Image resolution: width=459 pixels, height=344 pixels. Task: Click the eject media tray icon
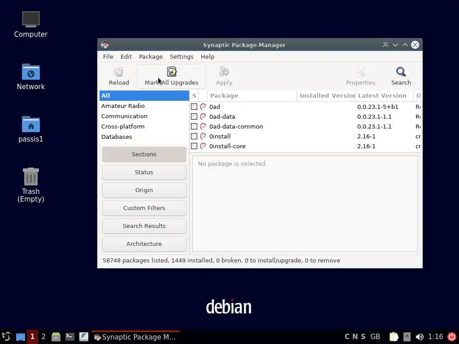[x=407, y=337]
